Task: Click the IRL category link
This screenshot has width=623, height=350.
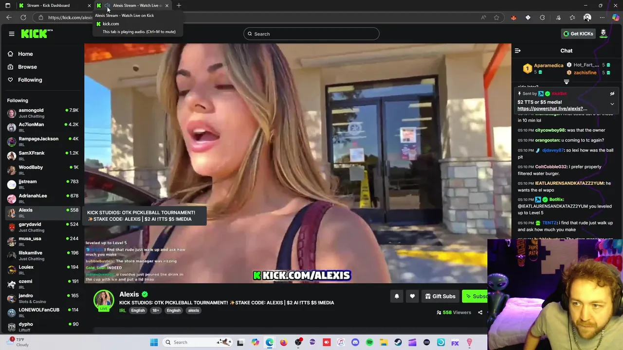Action: pos(123,311)
